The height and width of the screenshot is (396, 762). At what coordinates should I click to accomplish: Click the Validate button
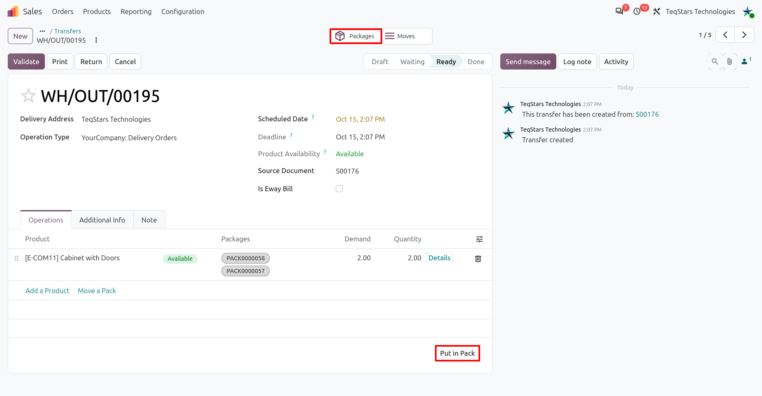tap(26, 62)
